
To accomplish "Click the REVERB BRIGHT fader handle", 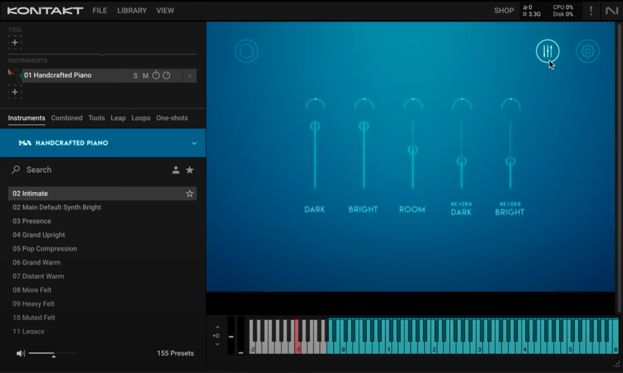I will click(x=510, y=161).
